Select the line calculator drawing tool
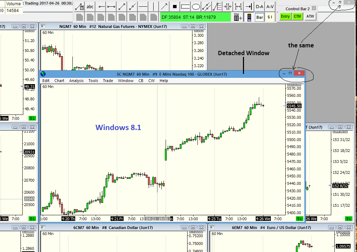 [x=79, y=7]
